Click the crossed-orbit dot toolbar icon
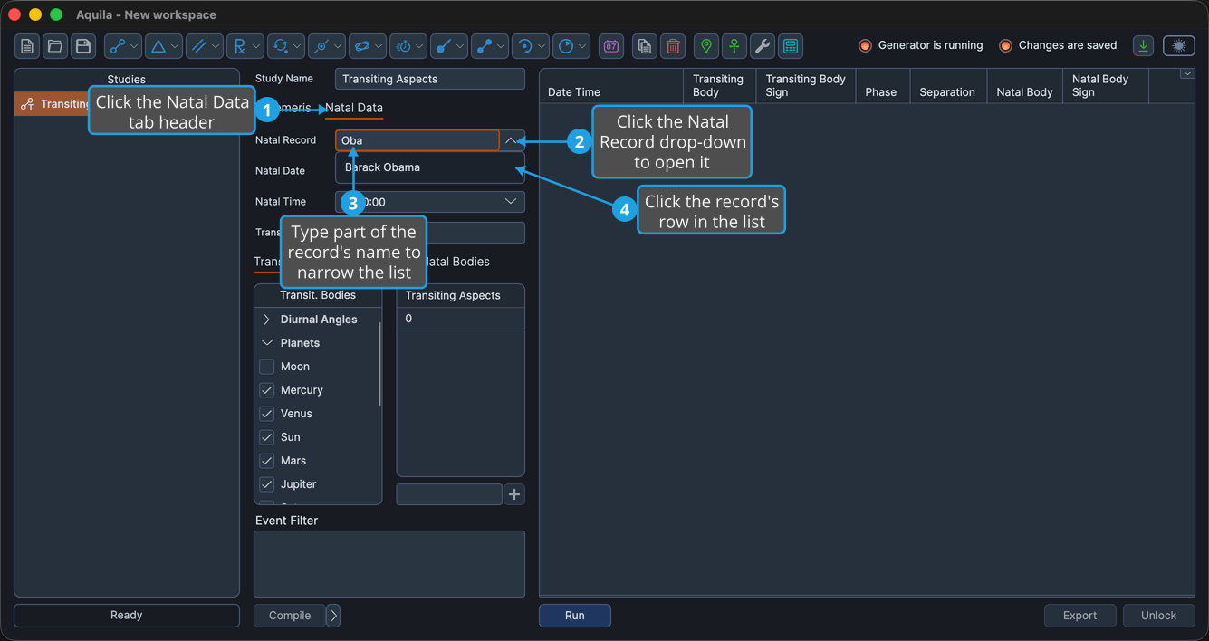1209x641 pixels. [327, 46]
